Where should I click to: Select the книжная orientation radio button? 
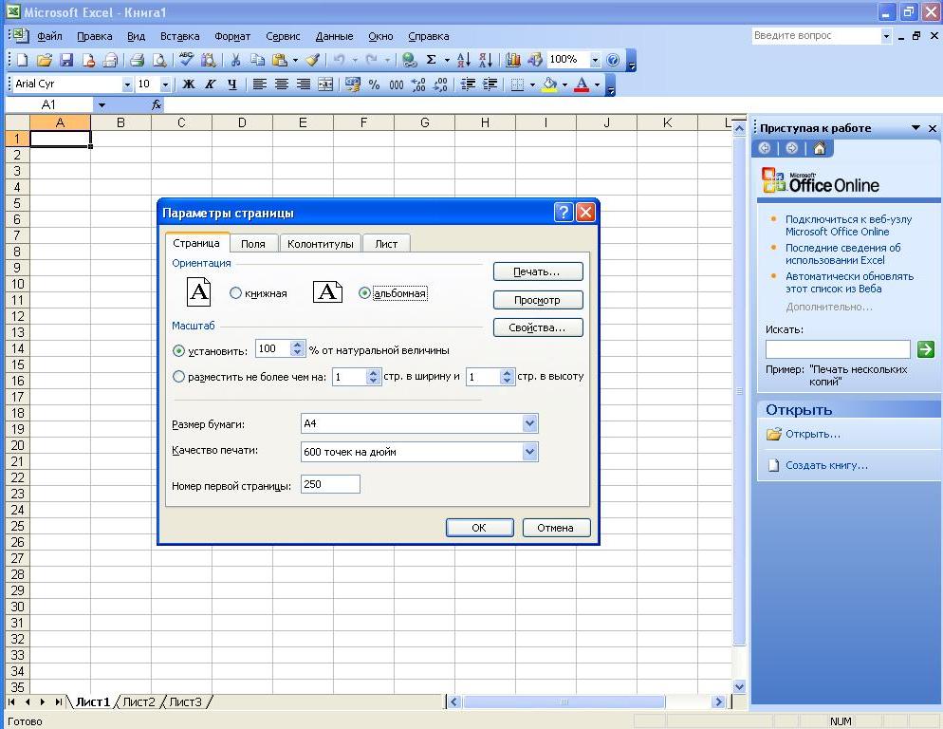236,293
